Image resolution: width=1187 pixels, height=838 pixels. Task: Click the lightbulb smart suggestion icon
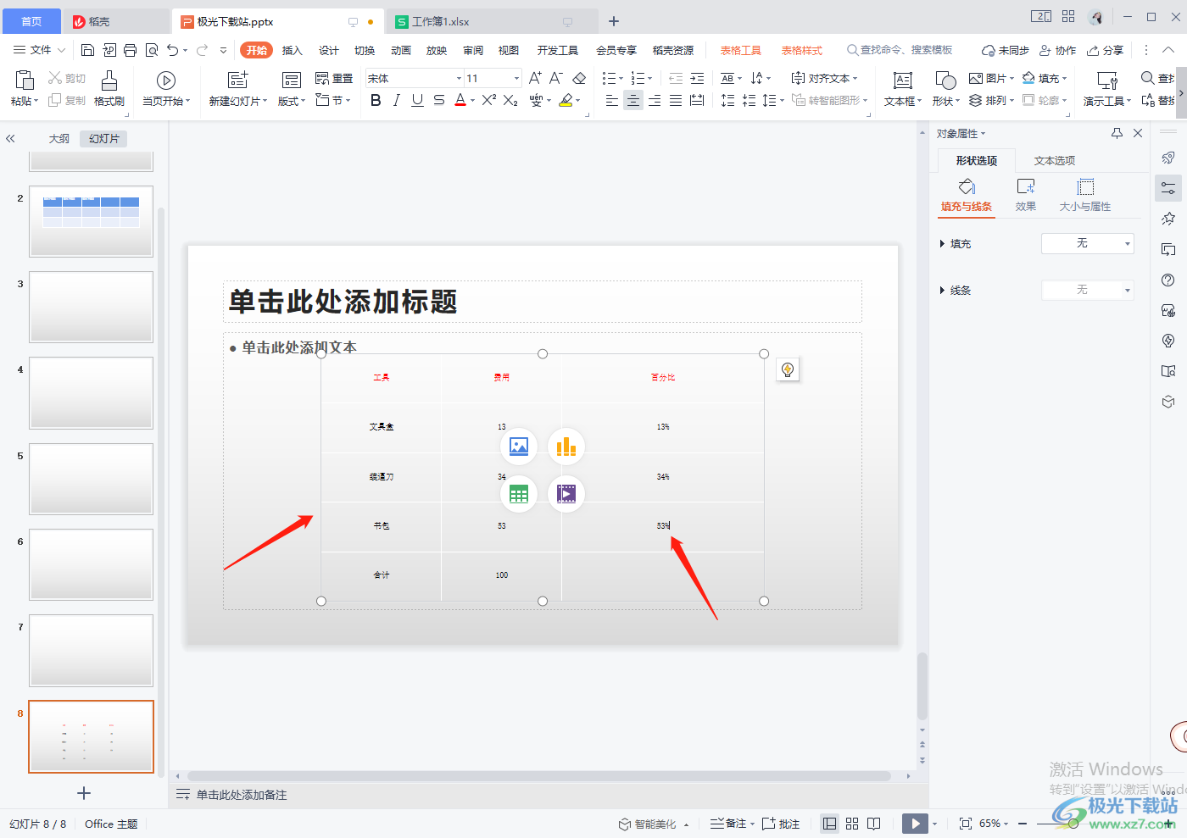[788, 369]
